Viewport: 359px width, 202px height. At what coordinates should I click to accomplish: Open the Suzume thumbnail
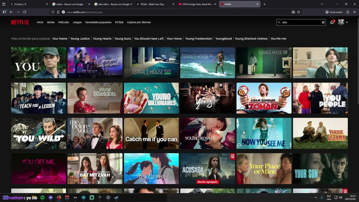tap(151, 169)
